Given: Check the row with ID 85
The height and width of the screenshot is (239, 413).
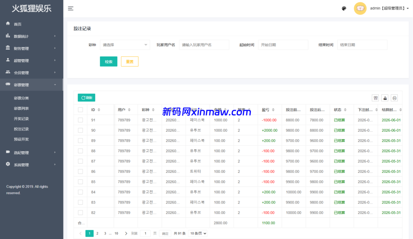Looking at the screenshot, I should point(80,182).
